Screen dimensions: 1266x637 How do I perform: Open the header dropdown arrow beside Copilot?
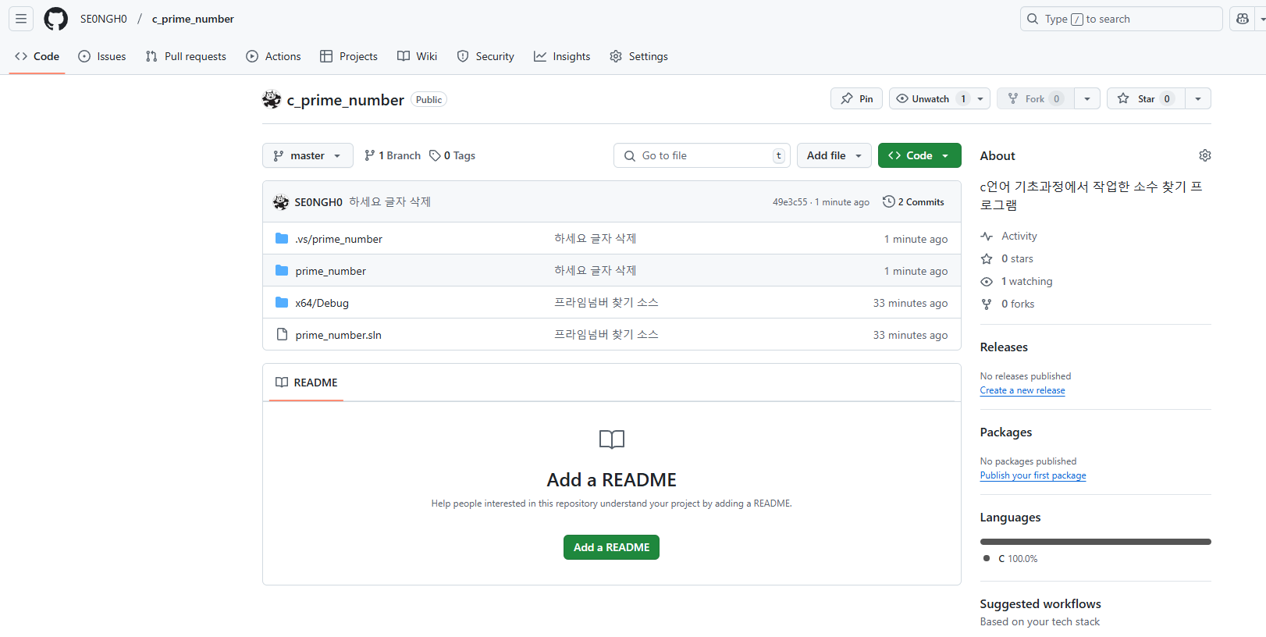(x=1262, y=19)
